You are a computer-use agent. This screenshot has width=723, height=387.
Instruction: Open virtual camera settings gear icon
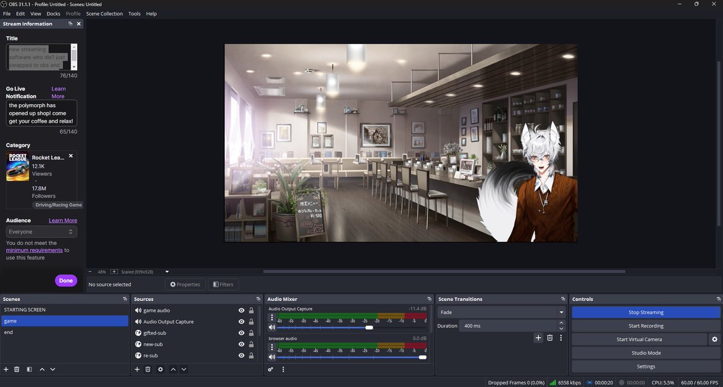[x=715, y=339]
